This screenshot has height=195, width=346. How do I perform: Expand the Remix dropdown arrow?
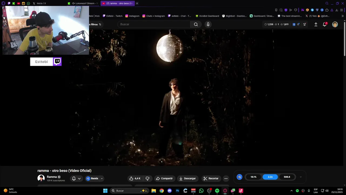pos(102,178)
